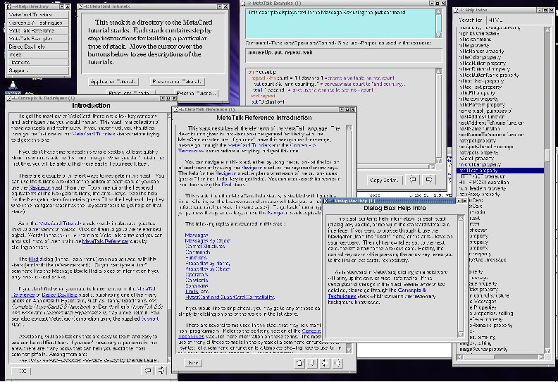Click the return-arrow icon in MetaTalk Reference

pos(299,363)
